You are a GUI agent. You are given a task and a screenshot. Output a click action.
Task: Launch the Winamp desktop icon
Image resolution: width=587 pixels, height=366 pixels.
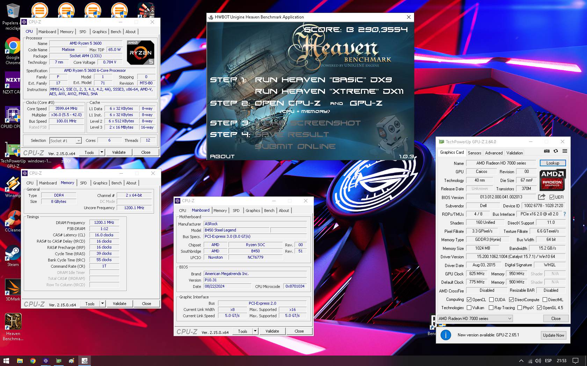pos(13,187)
